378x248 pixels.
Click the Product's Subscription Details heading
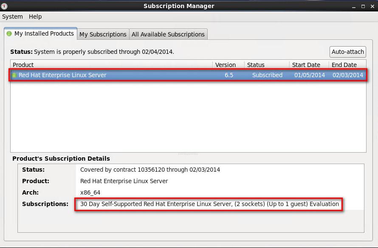tap(61, 159)
